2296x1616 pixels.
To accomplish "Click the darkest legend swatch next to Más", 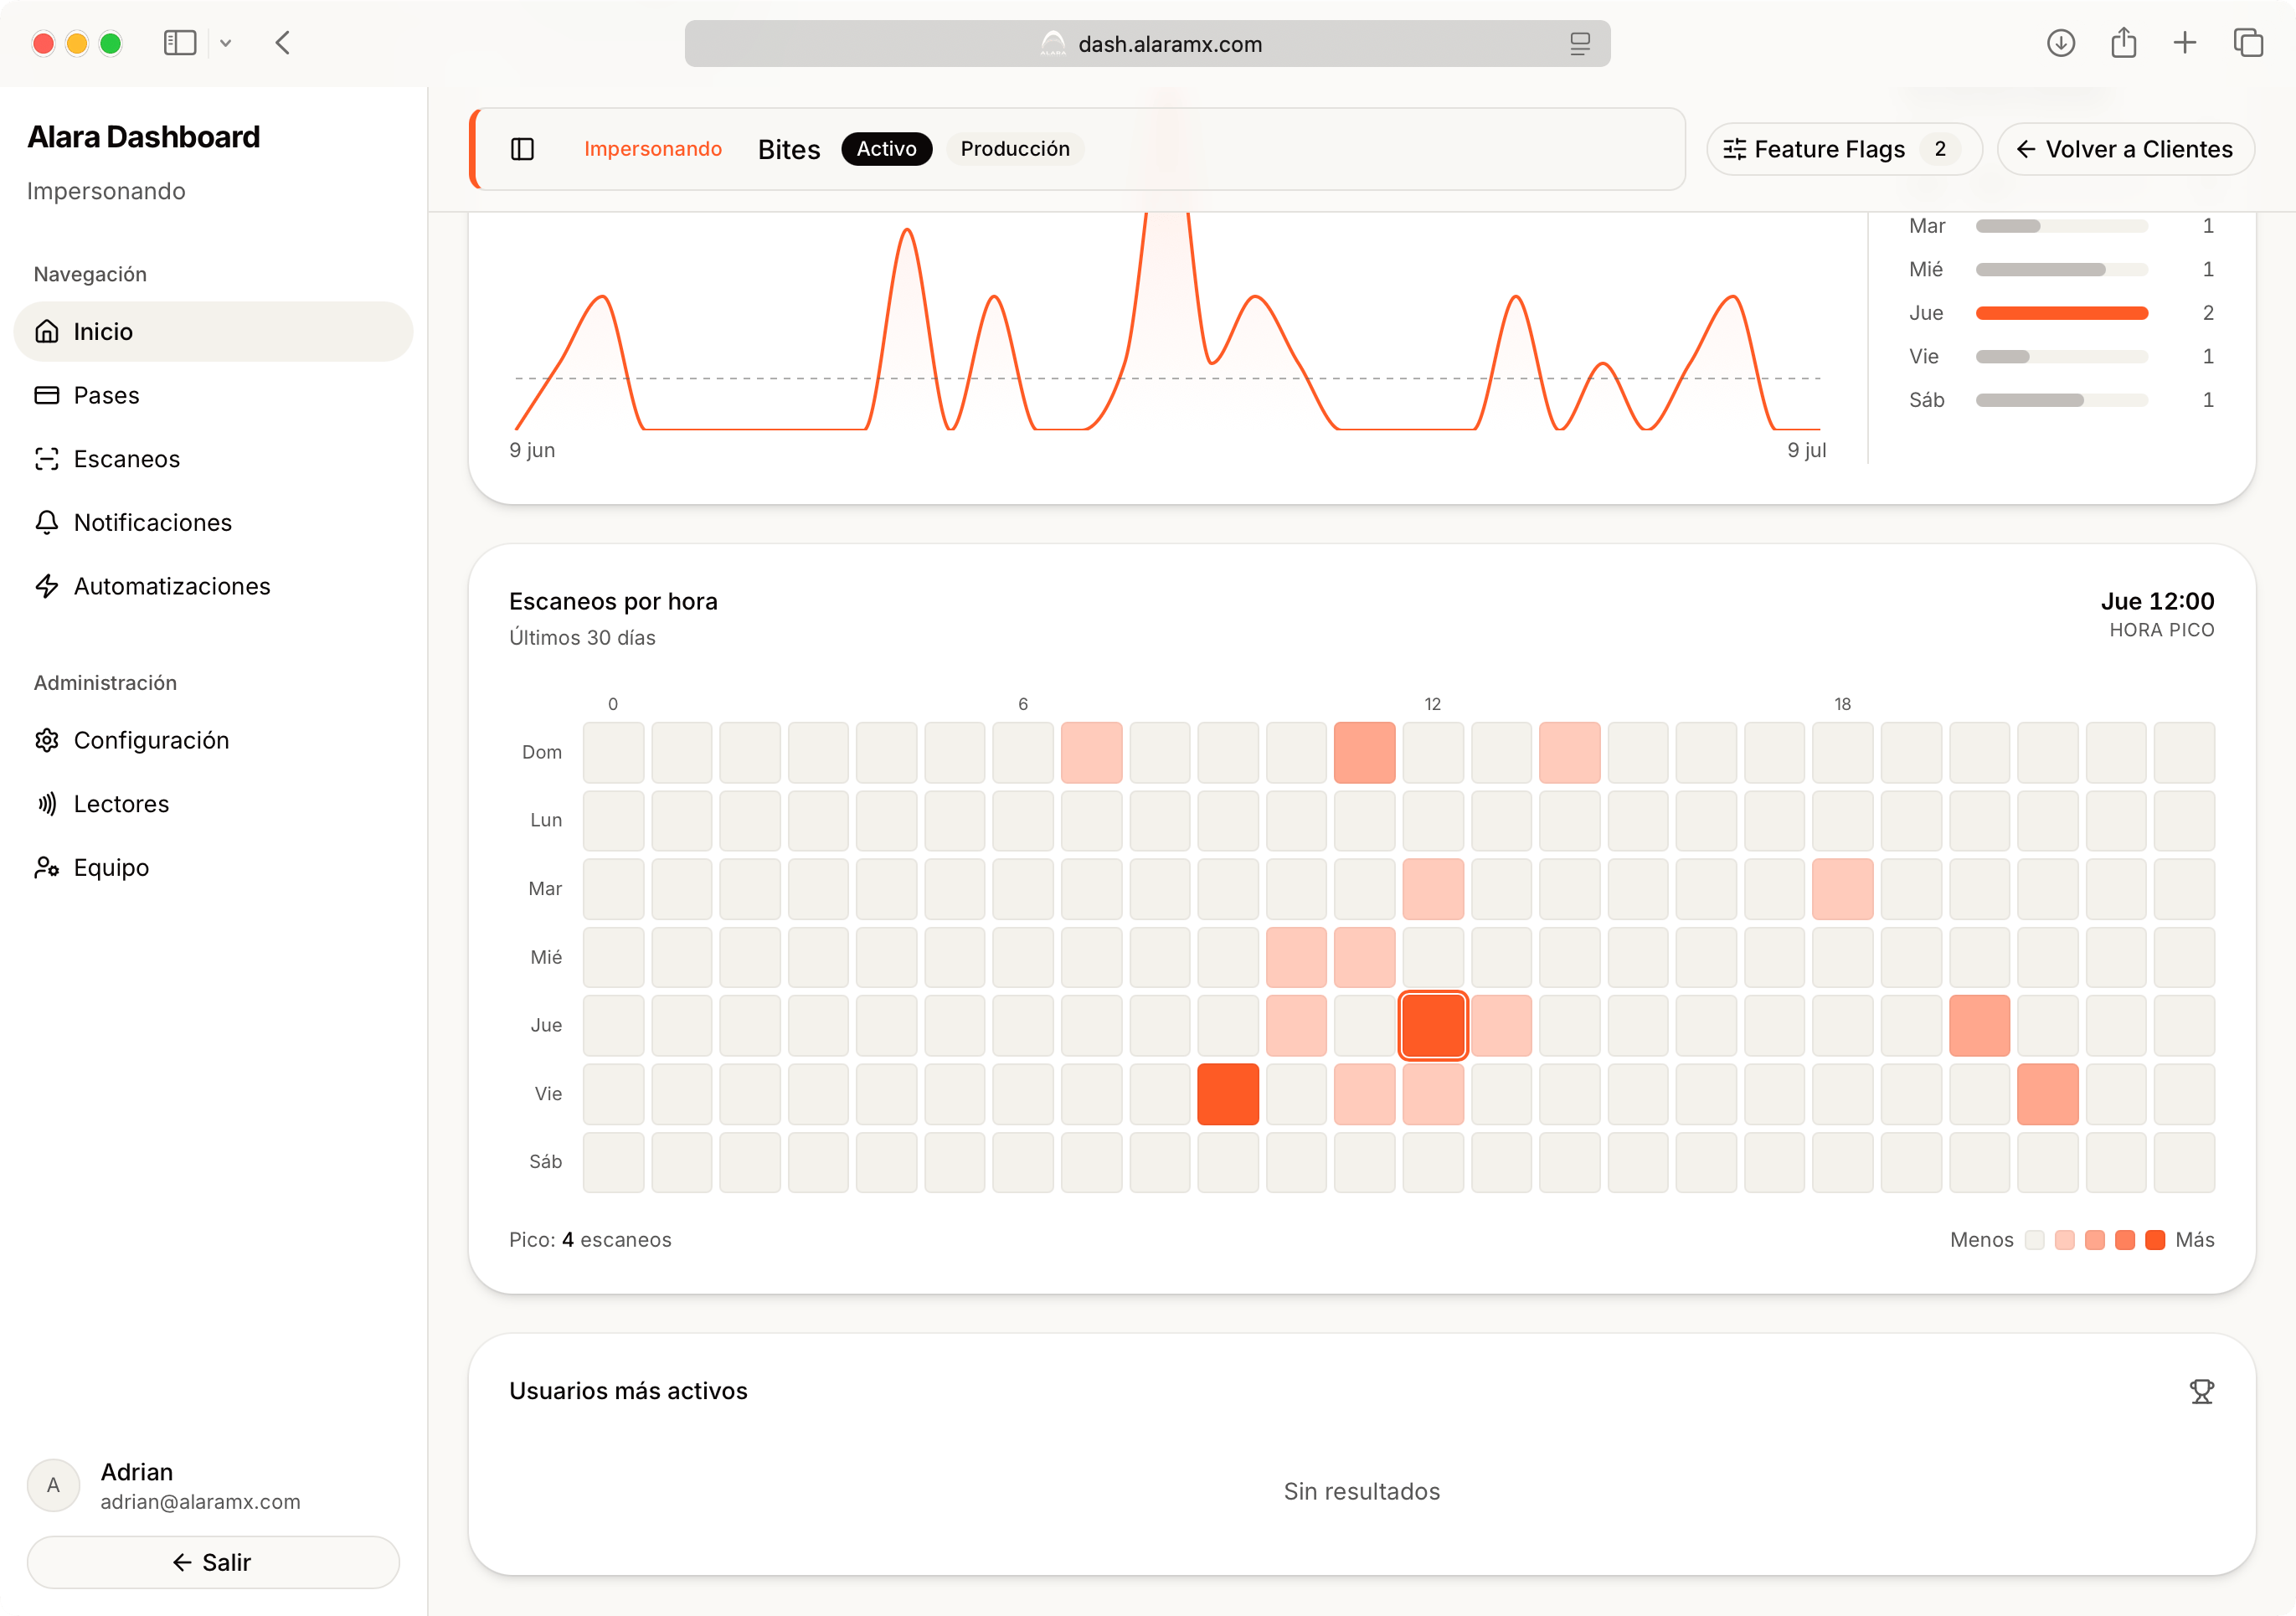I will [x=2156, y=1240].
